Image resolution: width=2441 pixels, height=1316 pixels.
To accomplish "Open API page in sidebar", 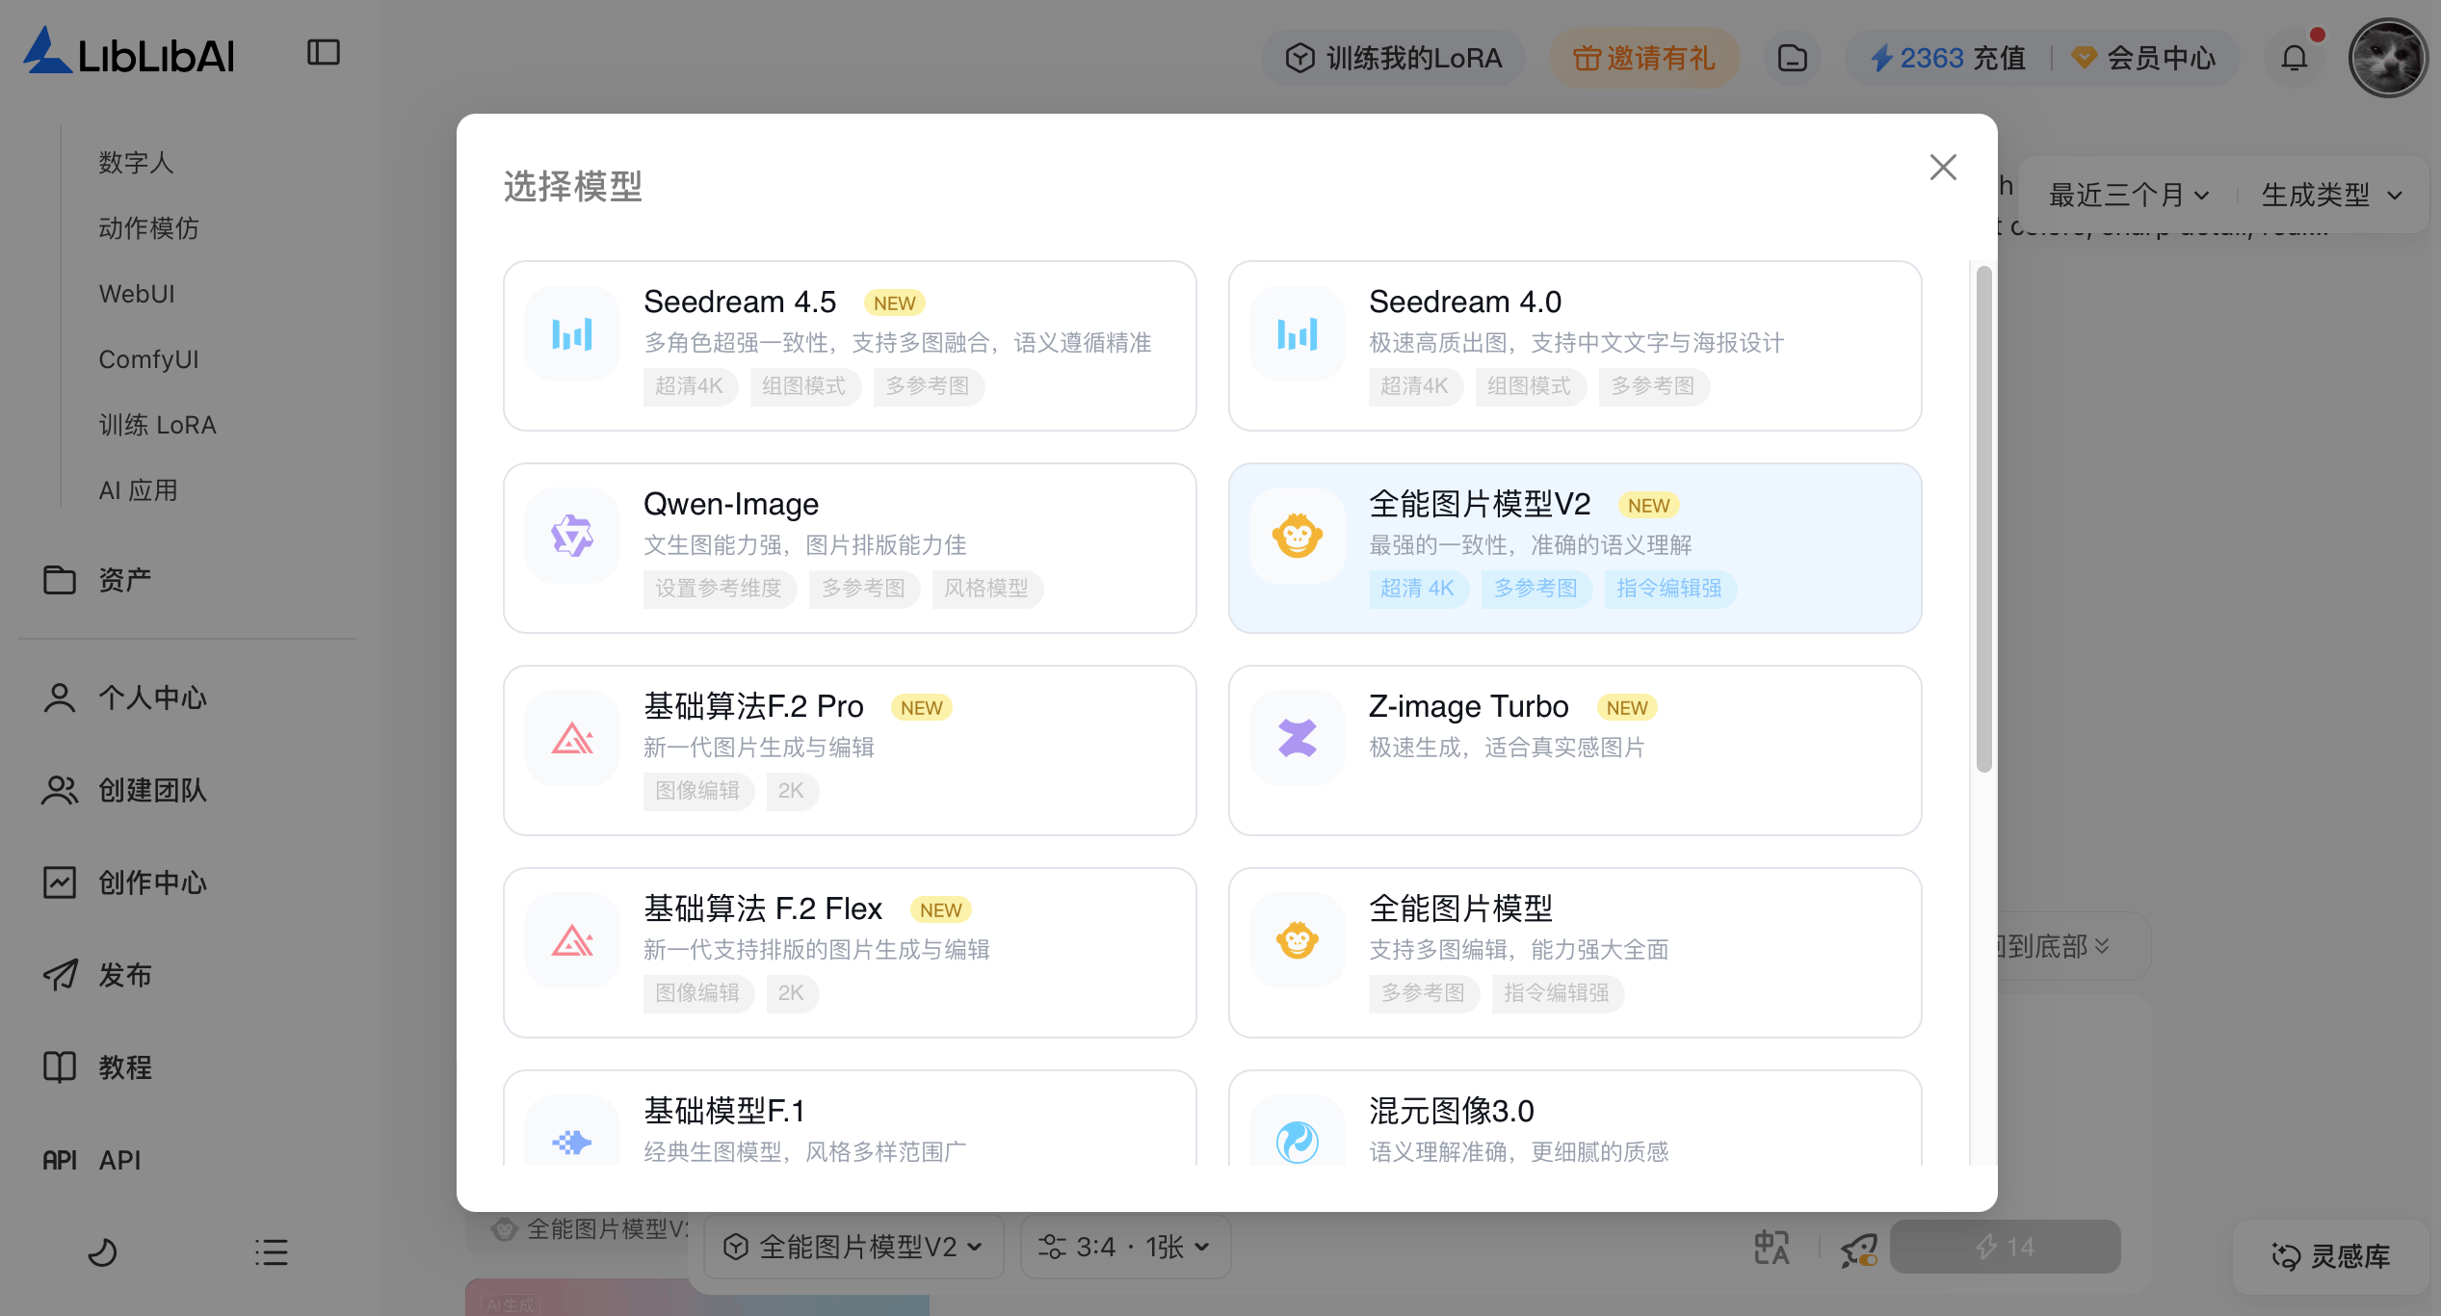I will [92, 1160].
